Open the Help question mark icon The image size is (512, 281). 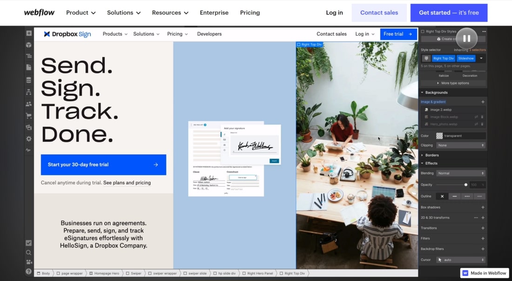point(29,271)
